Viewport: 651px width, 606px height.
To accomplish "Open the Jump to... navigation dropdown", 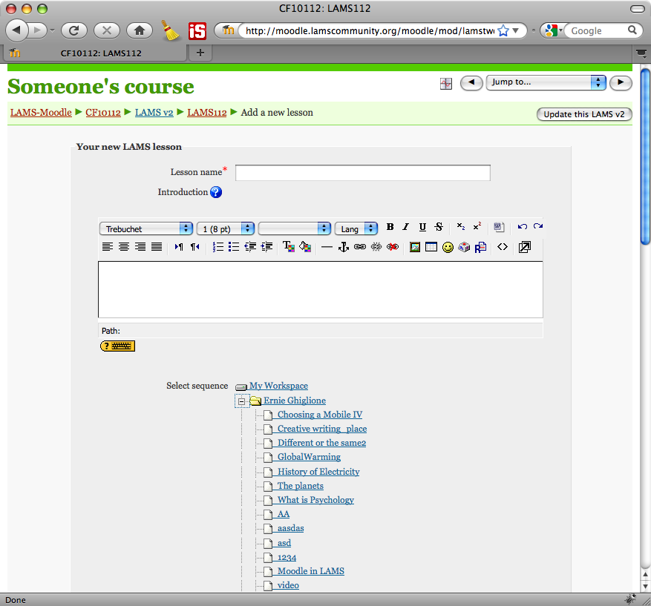I will coord(546,82).
